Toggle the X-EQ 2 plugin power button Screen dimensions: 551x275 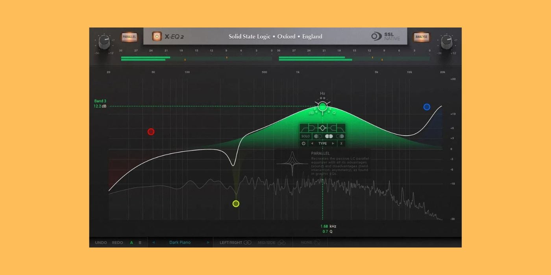(157, 37)
